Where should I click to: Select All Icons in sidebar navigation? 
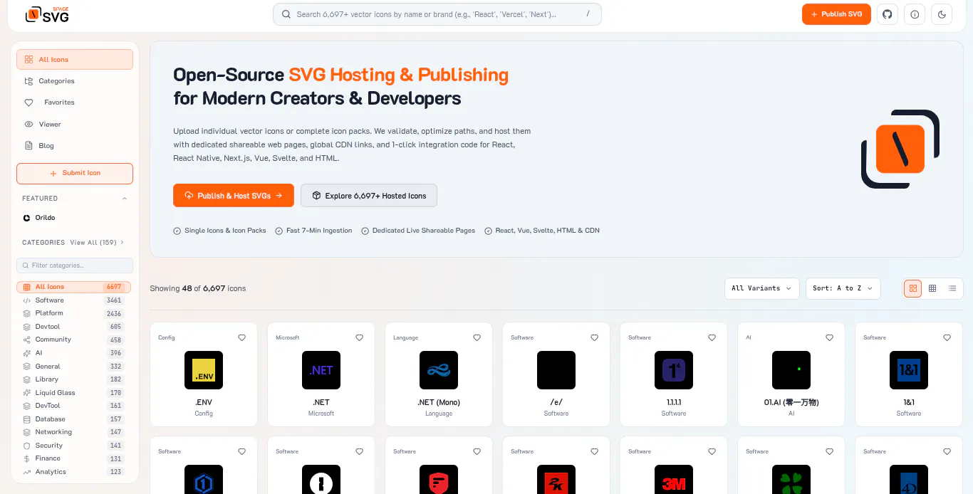75,60
